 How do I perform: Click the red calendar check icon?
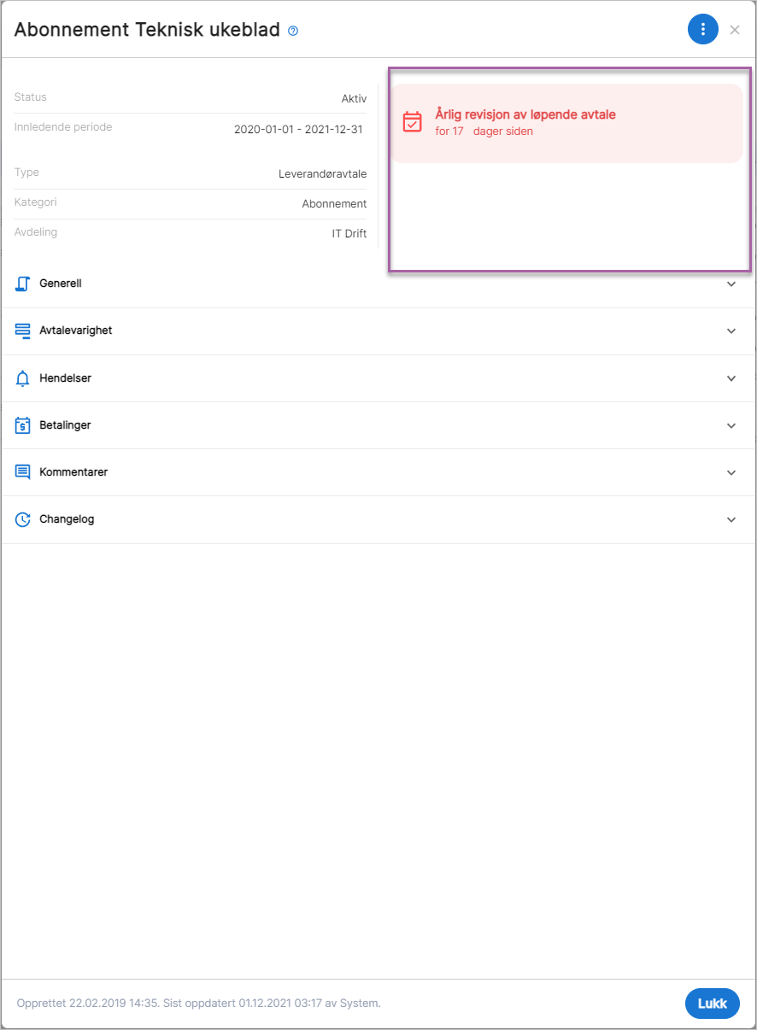click(x=412, y=122)
